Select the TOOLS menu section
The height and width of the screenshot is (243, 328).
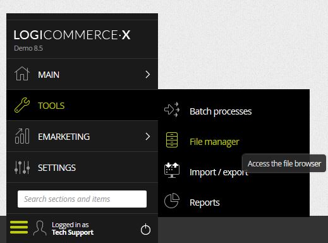(82, 105)
